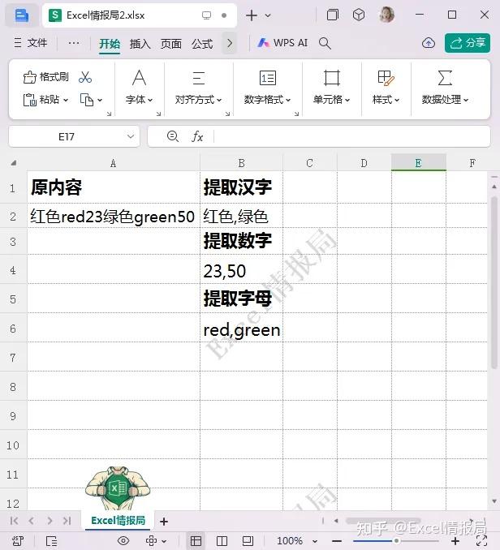Click the zoom lookup icon in formula bar
The image size is (500, 550).
point(173,136)
